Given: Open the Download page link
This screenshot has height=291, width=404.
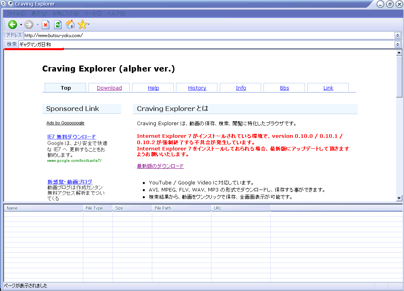Looking at the screenshot, I should pos(109,88).
